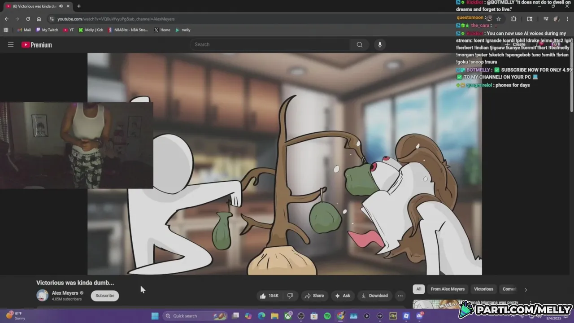This screenshot has height=323, width=574.
Task: Open Roblox from taskbar
Action: pos(406,316)
